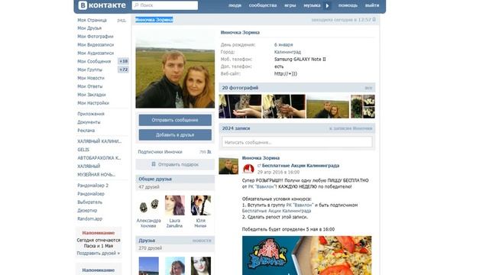The image size is (489, 275).
Task: Open flowers photo thumbnail
Action: 363,106
